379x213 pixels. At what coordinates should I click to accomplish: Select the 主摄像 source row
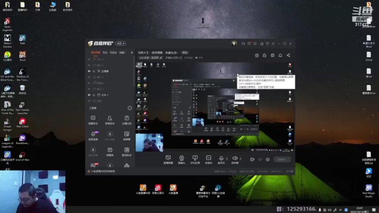[110, 71]
